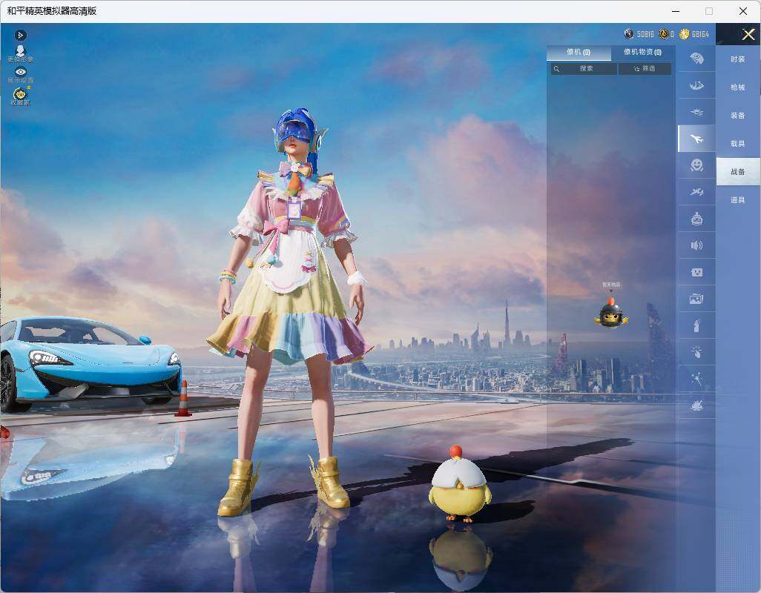The width and height of the screenshot is (761, 593).
Task: Select the crossed-plane trail category icon
Action: click(697, 192)
